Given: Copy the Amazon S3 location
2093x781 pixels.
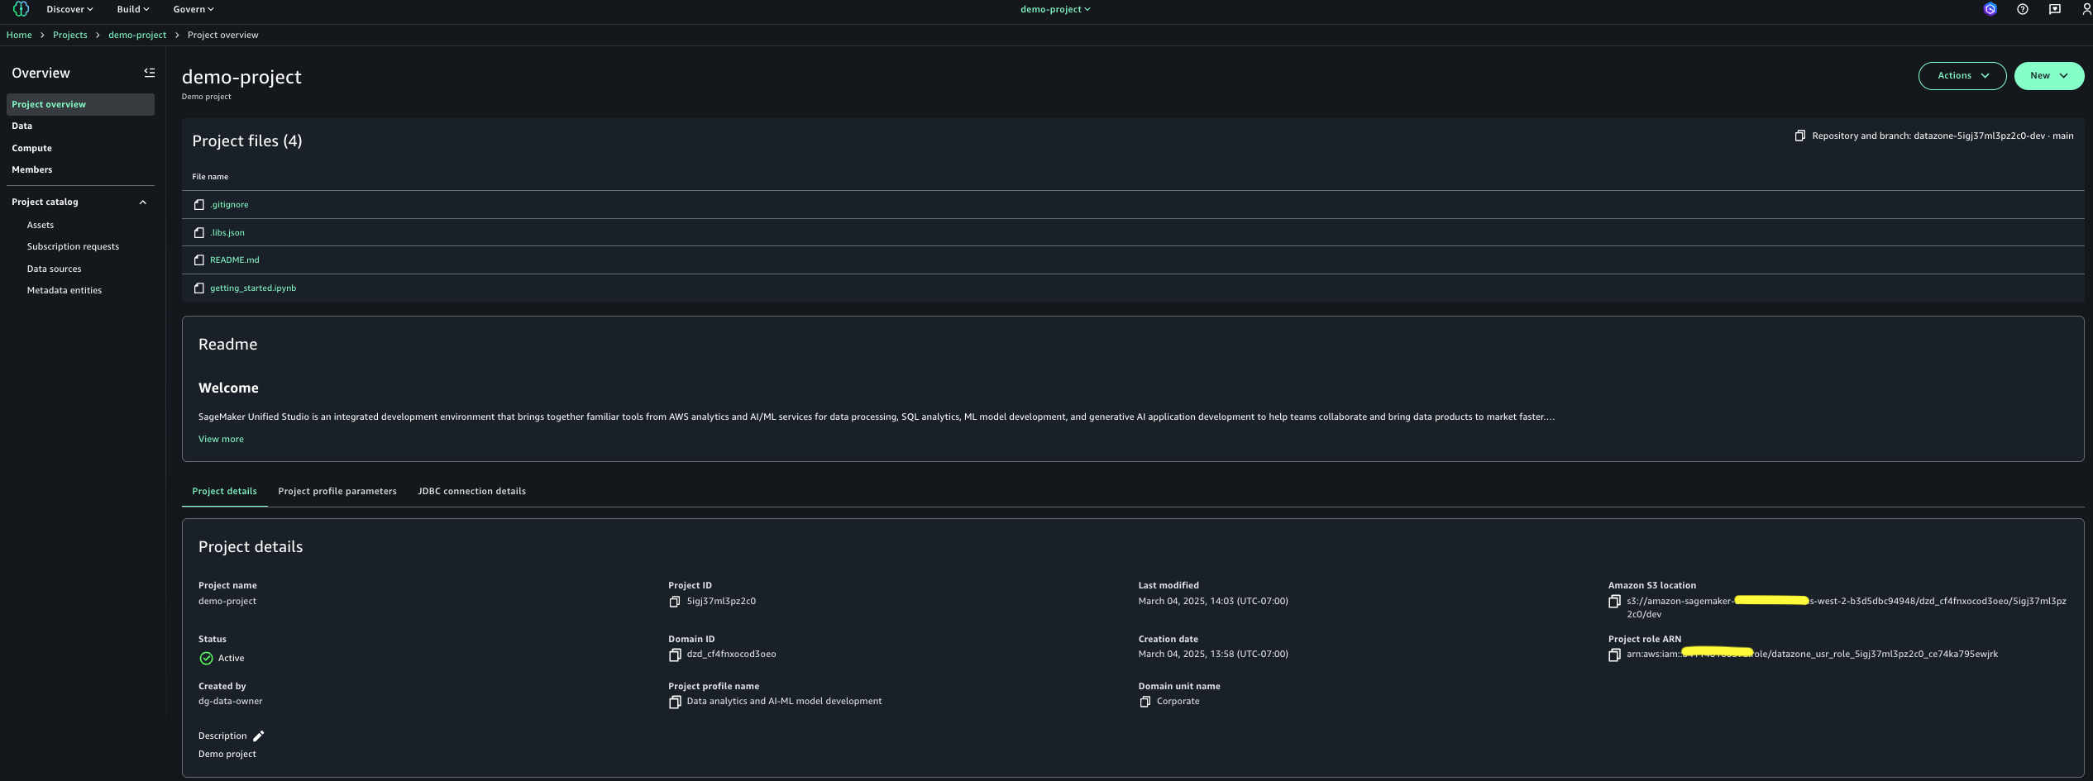Looking at the screenshot, I should coord(1614,602).
